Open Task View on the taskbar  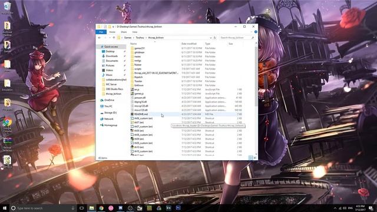81,208
